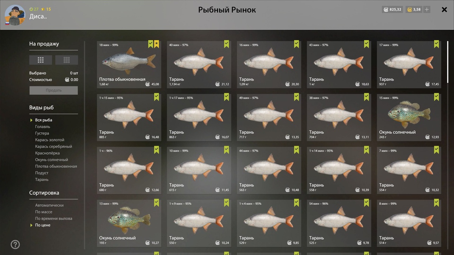Toggle the green checkmark on Плотва обыкновенная card
This screenshot has width=454, height=255.
151,44
